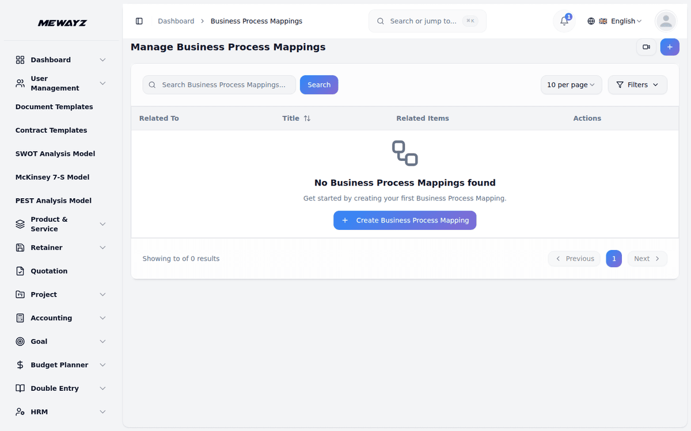Image resolution: width=691 pixels, height=431 pixels.
Task: Click the Budget Planner dollar icon
Action: coord(20,365)
